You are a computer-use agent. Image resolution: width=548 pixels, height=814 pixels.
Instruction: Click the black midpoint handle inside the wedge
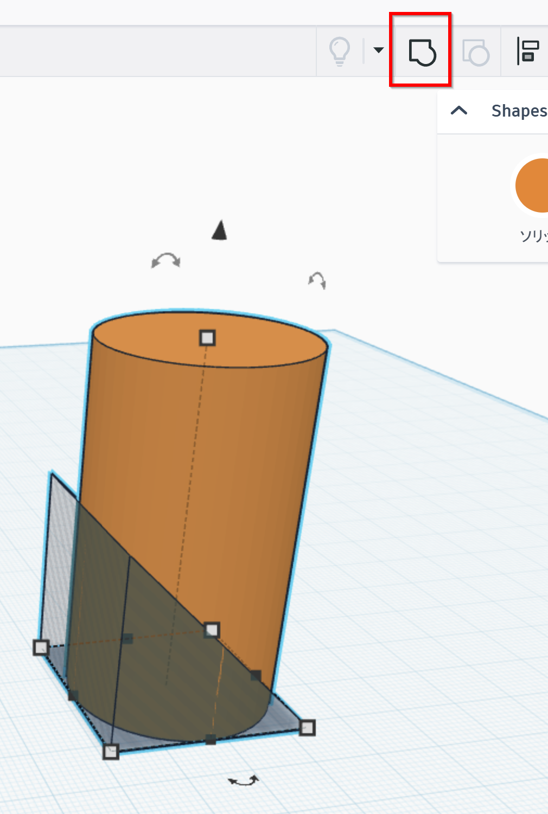pos(127,638)
